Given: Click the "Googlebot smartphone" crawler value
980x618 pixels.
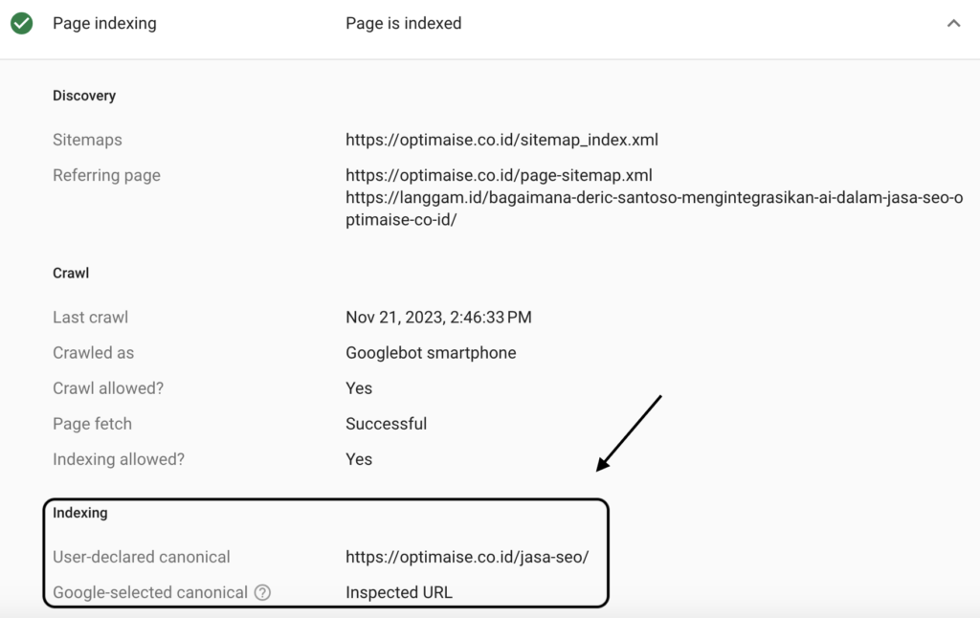Looking at the screenshot, I should pos(431,352).
